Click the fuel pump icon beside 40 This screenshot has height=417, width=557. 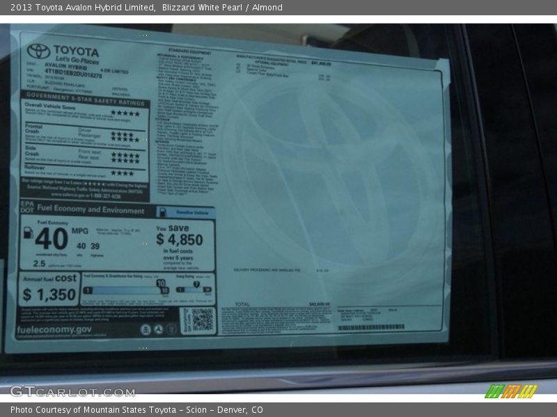(x=28, y=234)
